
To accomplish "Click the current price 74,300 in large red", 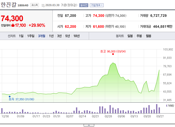I will [x=12, y=18].
